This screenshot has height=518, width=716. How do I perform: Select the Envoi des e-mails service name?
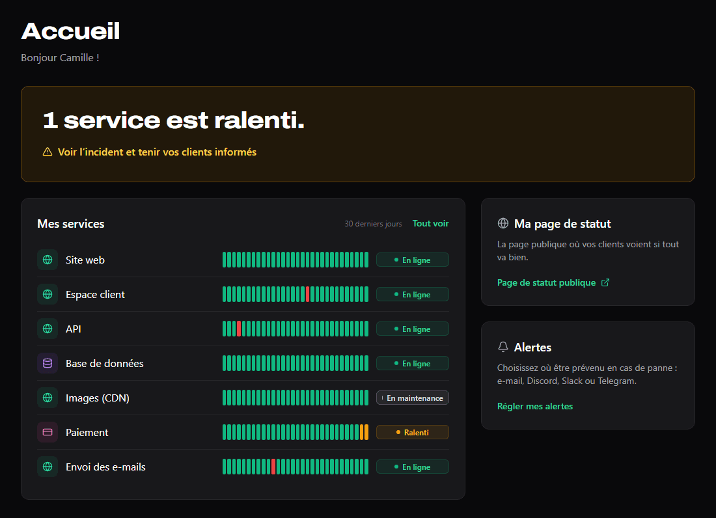point(105,467)
